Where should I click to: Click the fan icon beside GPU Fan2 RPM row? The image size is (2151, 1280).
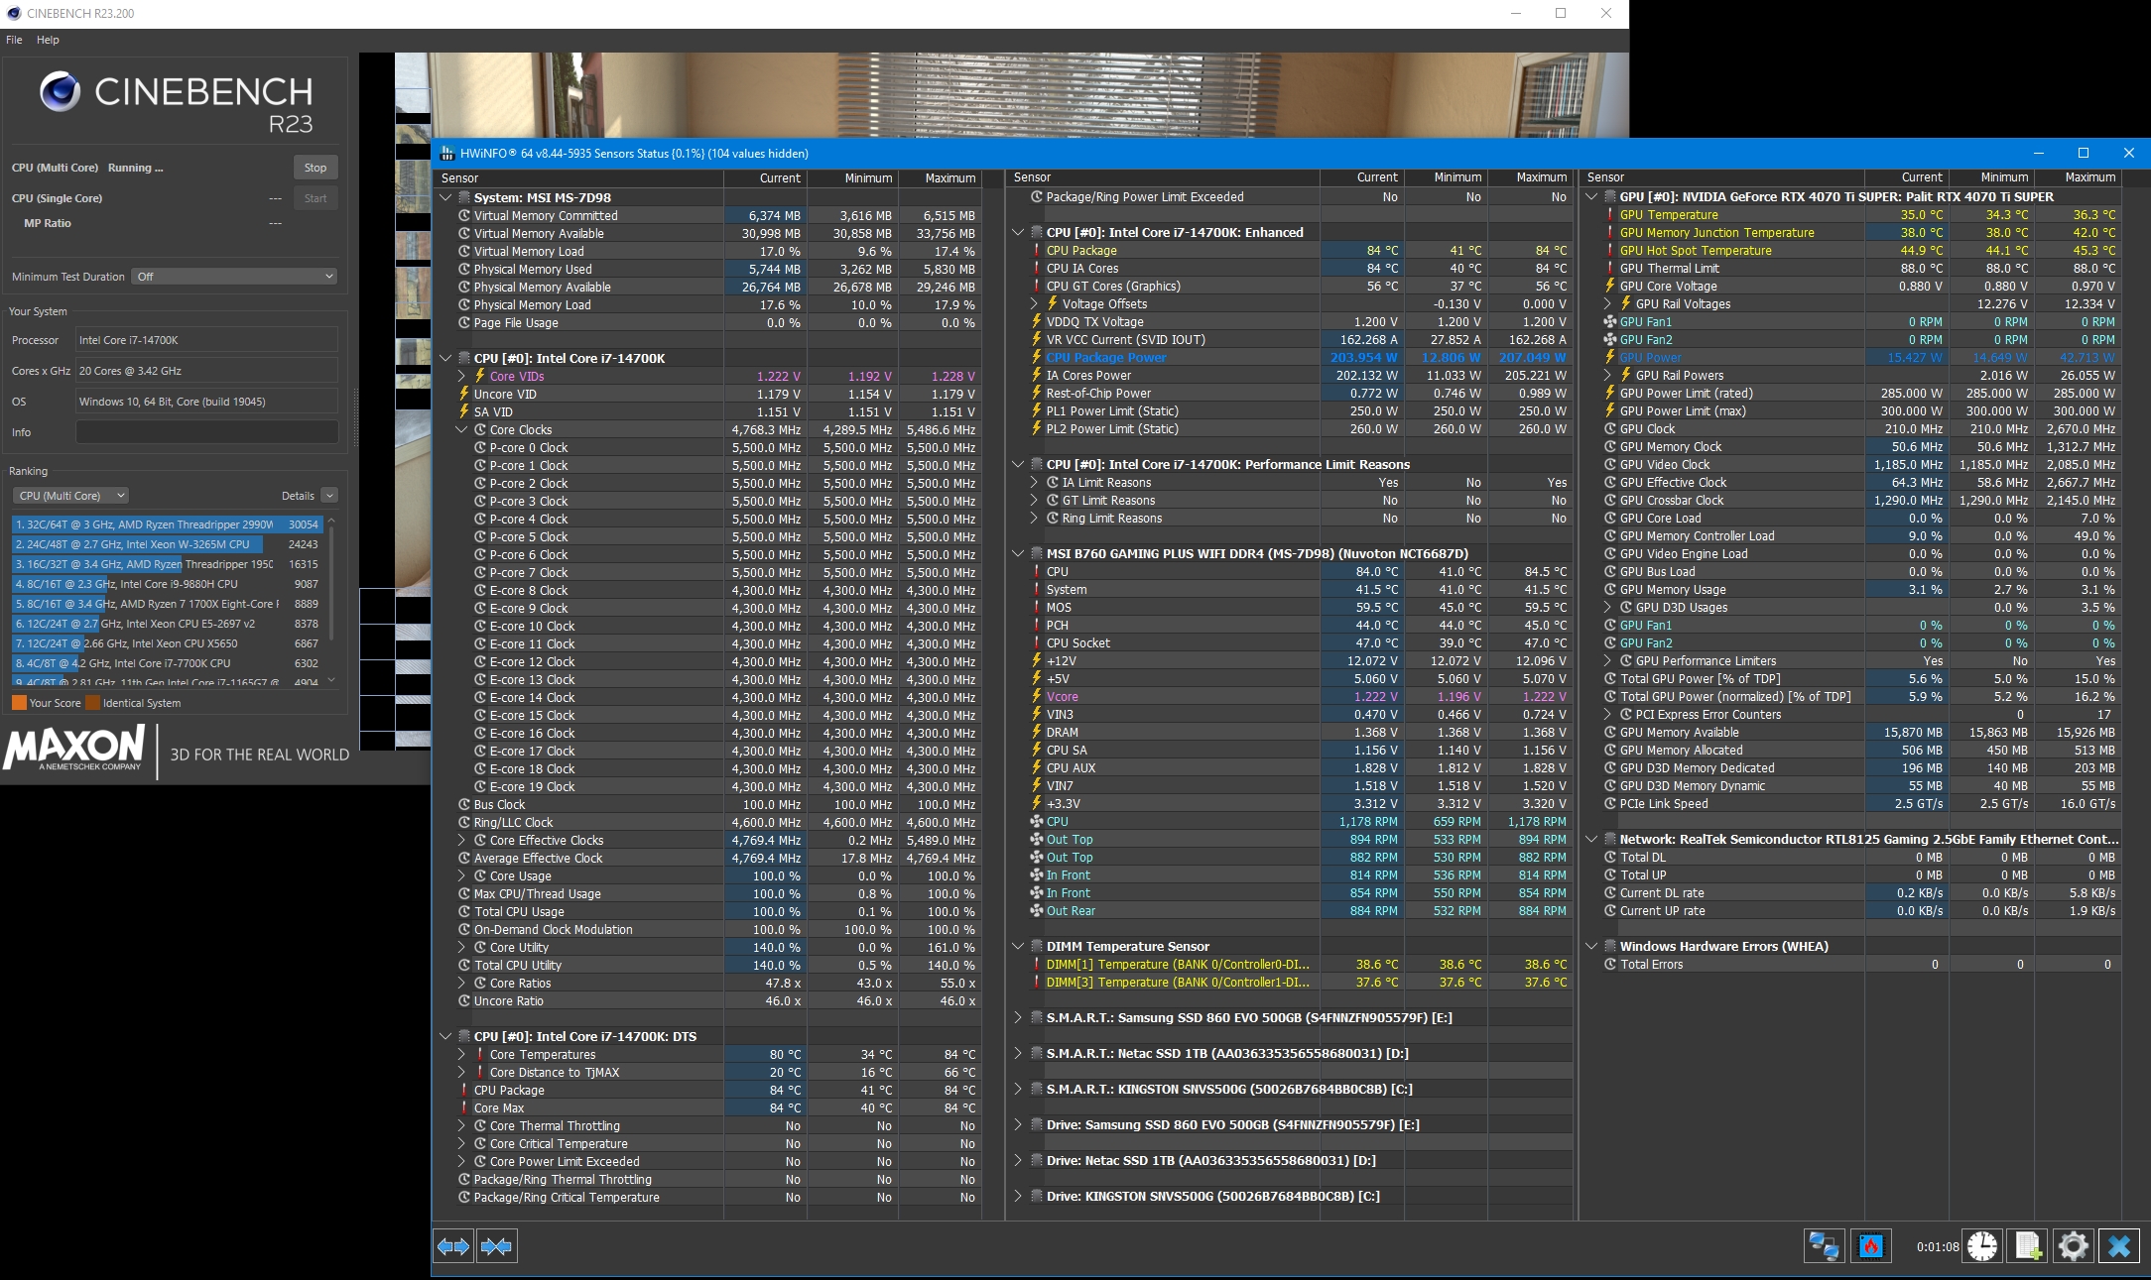point(1610,340)
